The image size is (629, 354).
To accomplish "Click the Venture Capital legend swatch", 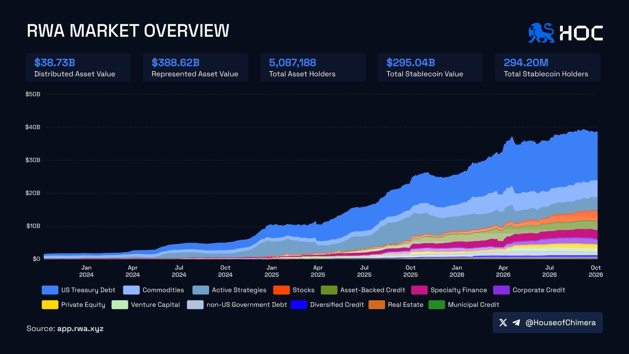I will pyautogui.click(x=120, y=305).
